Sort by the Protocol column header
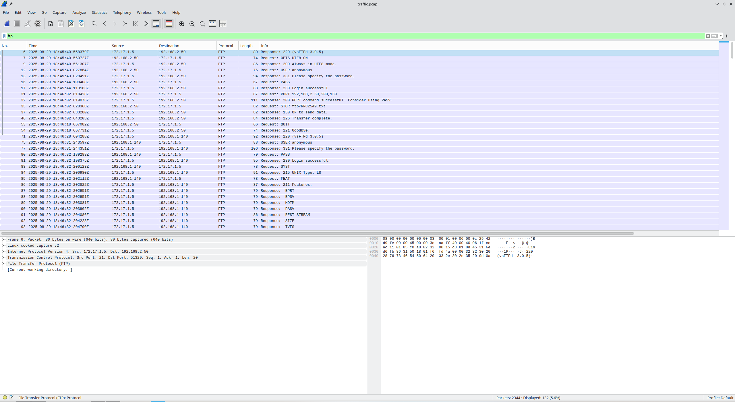 227,46
